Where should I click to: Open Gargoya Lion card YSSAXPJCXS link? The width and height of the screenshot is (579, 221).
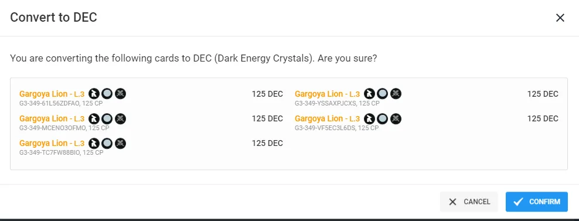tap(328, 94)
